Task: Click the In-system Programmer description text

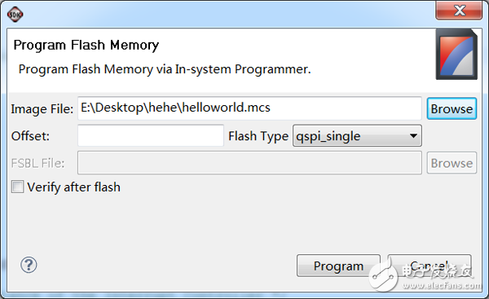Action: 165,69
